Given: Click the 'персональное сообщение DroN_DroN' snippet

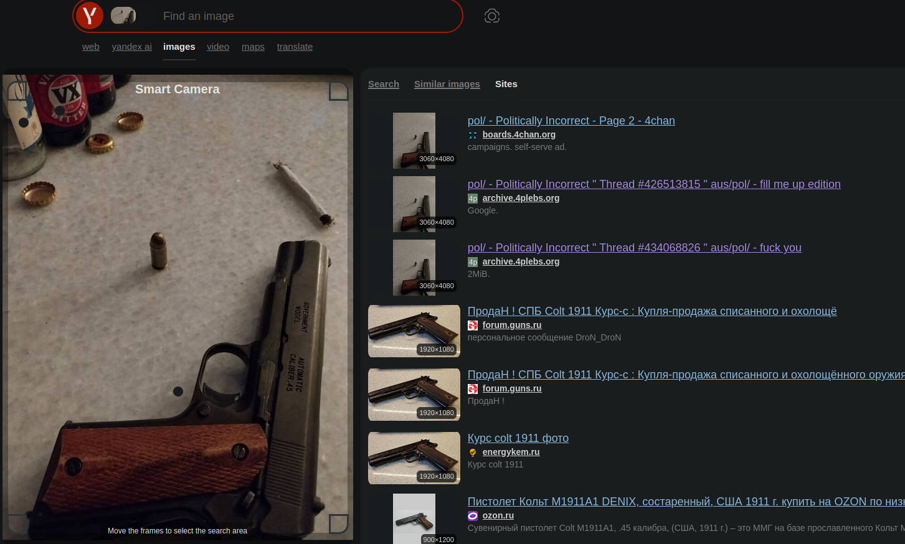Looking at the screenshot, I should coord(544,338).
